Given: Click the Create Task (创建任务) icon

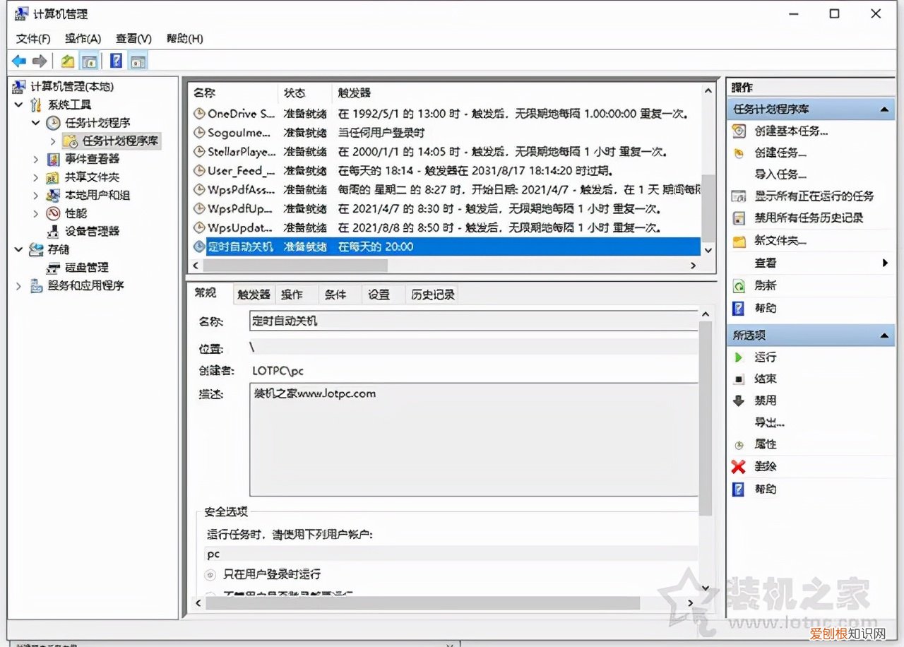Looking at the screenshot, I should pyautogui.click(x=737, y=153).
